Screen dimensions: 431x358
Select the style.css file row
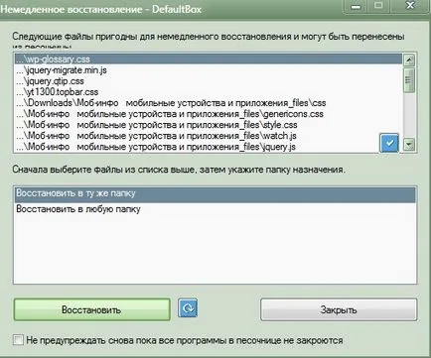pos(209,125)
